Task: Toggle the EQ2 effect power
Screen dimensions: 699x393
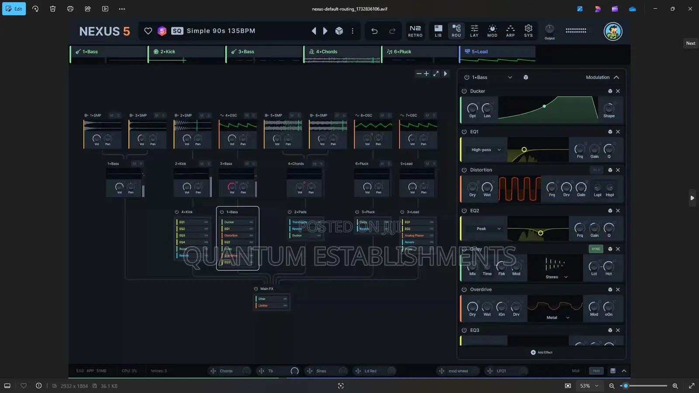Action: click(464, 210)
